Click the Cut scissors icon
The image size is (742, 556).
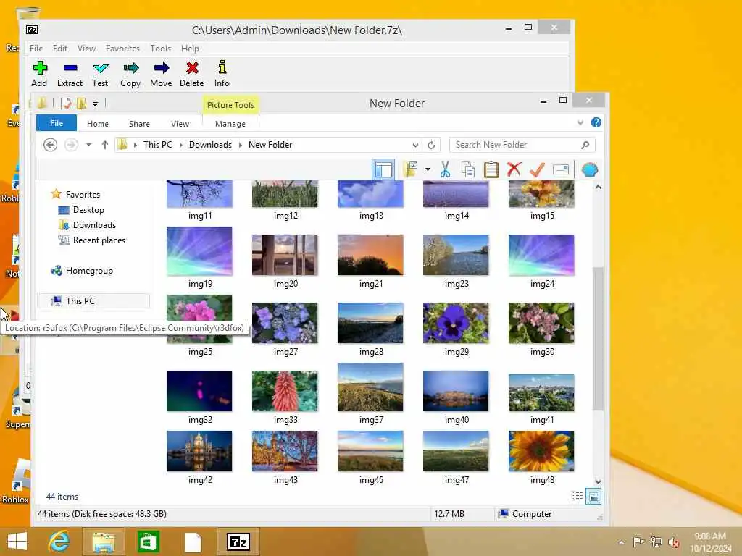[x=445, y=169]
